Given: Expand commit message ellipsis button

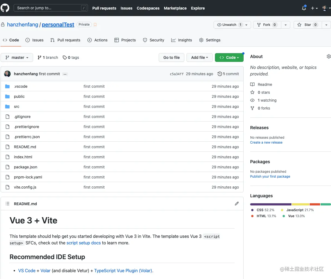Looking at the screenshot, I should (65, 74).
